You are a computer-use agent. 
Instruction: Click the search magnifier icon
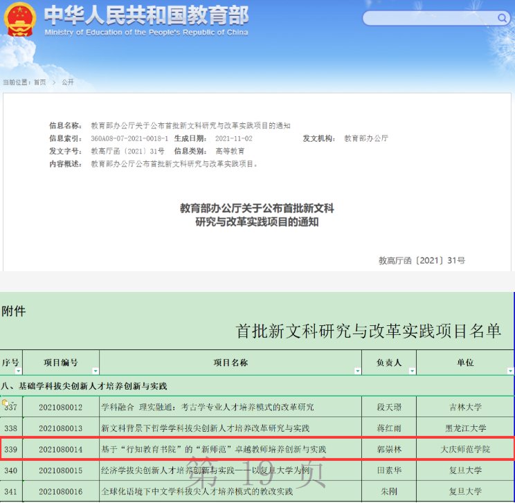click(502, 18)
